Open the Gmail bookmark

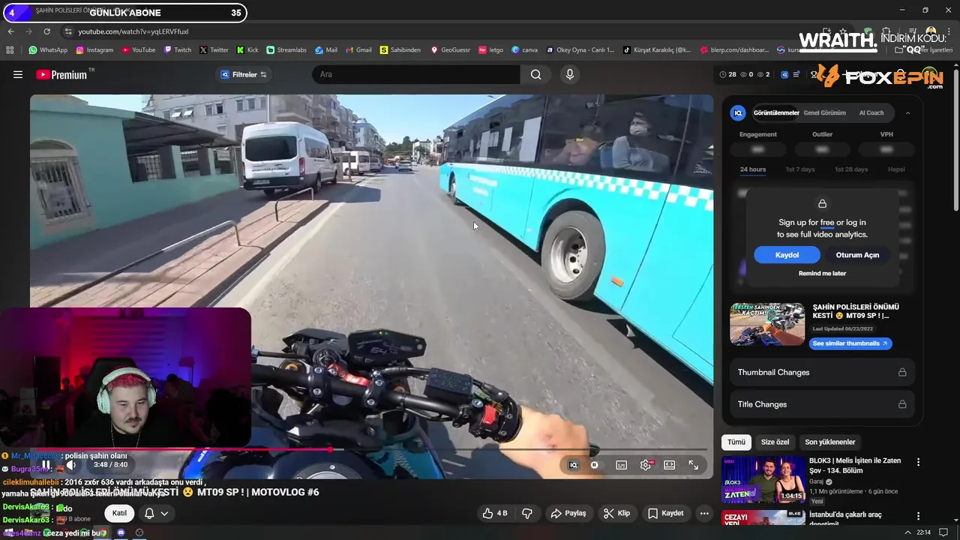click(x=358, y=50)
